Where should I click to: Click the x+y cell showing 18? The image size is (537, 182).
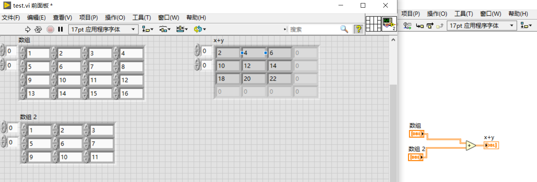(x=228, y=78)
